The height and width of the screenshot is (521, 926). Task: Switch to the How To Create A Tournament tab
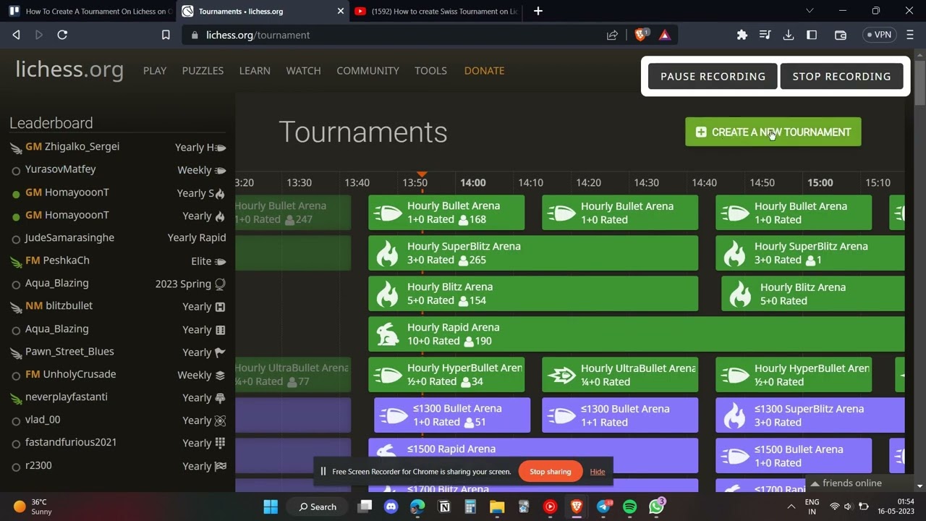[90, 11]
